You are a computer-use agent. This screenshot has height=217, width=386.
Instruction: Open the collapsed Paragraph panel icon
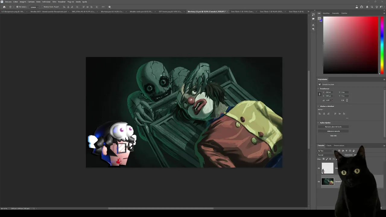pyautogui.click(x=313, y=29)
